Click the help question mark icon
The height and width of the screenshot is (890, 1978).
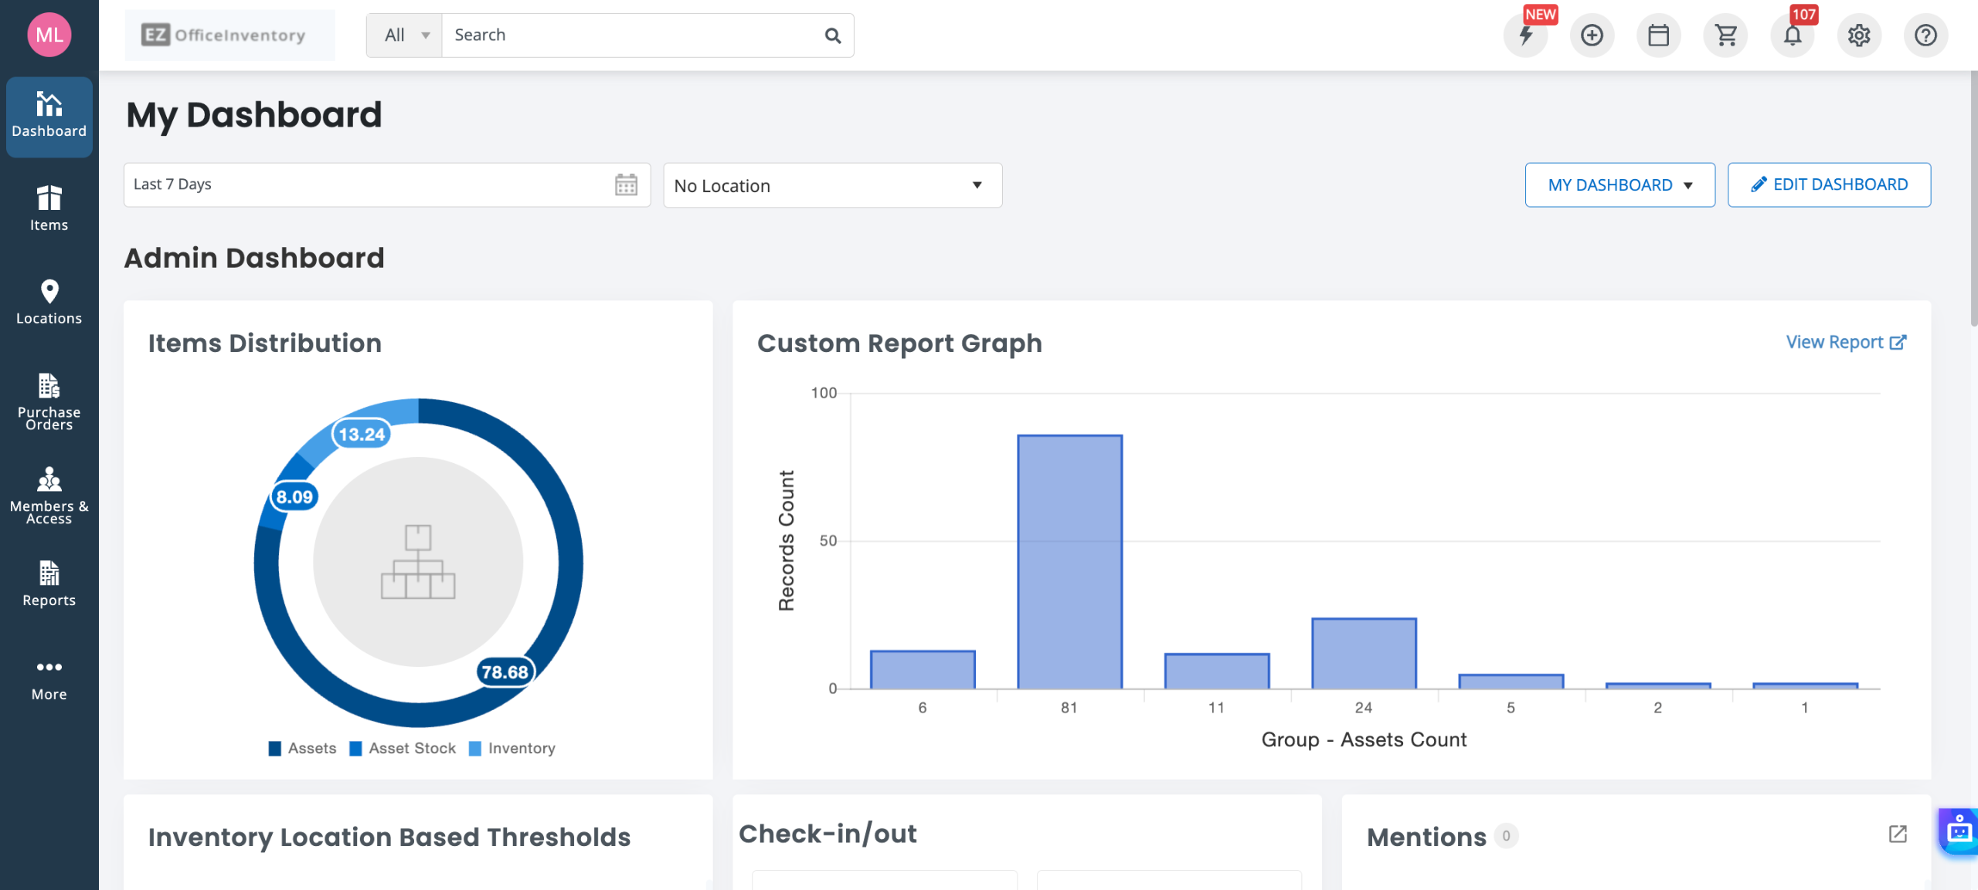(x=1925, y=36)
